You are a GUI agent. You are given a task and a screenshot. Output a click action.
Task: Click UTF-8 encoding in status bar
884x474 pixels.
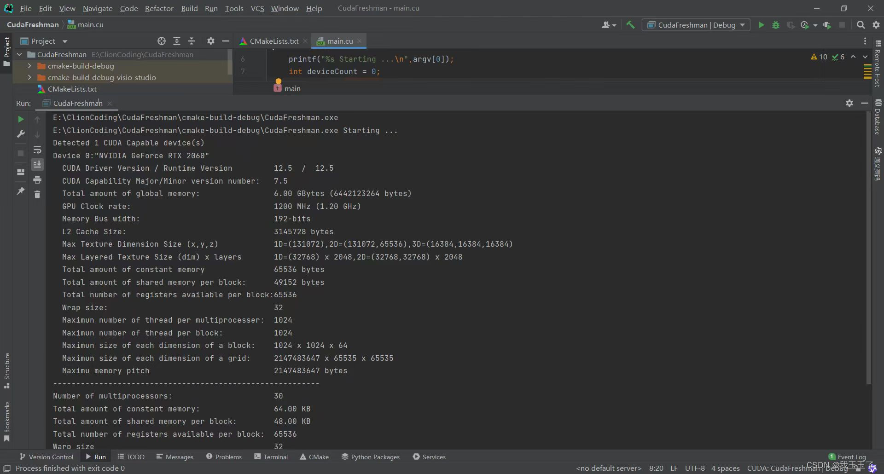click(695, 468)
